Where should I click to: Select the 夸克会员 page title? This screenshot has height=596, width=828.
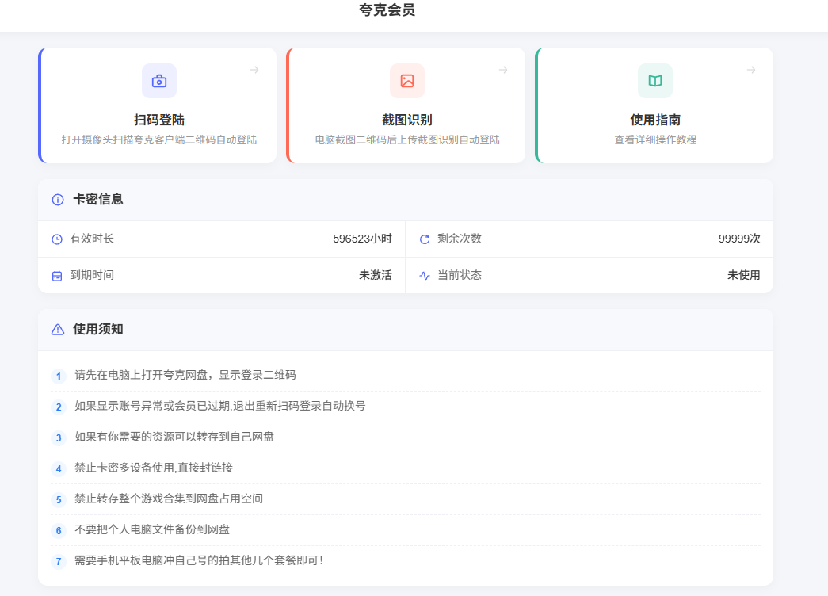387,10
